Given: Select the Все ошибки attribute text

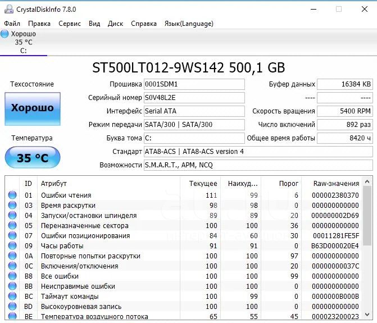Looking at the screenshot, I should 60,276.
